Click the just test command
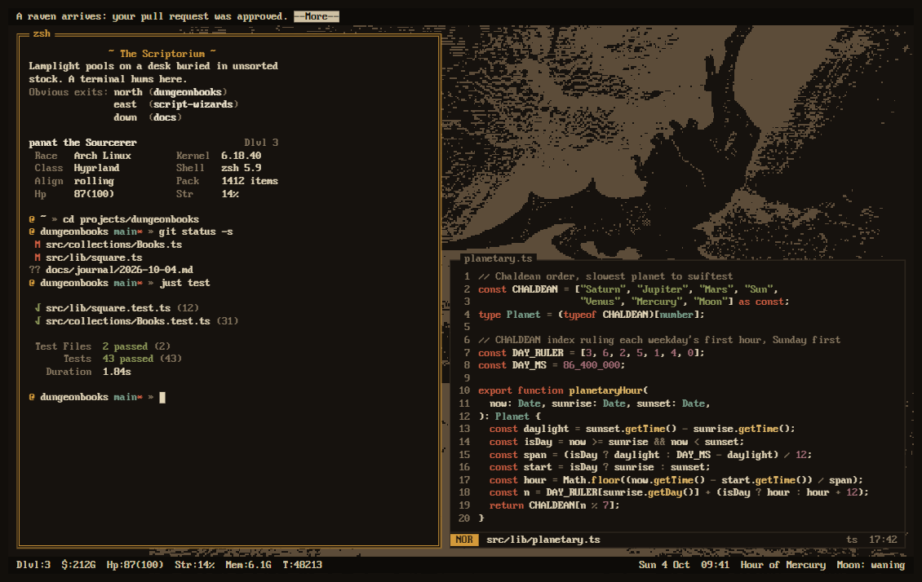This screenshot has height=582, width=922. (x=184, y=283)
